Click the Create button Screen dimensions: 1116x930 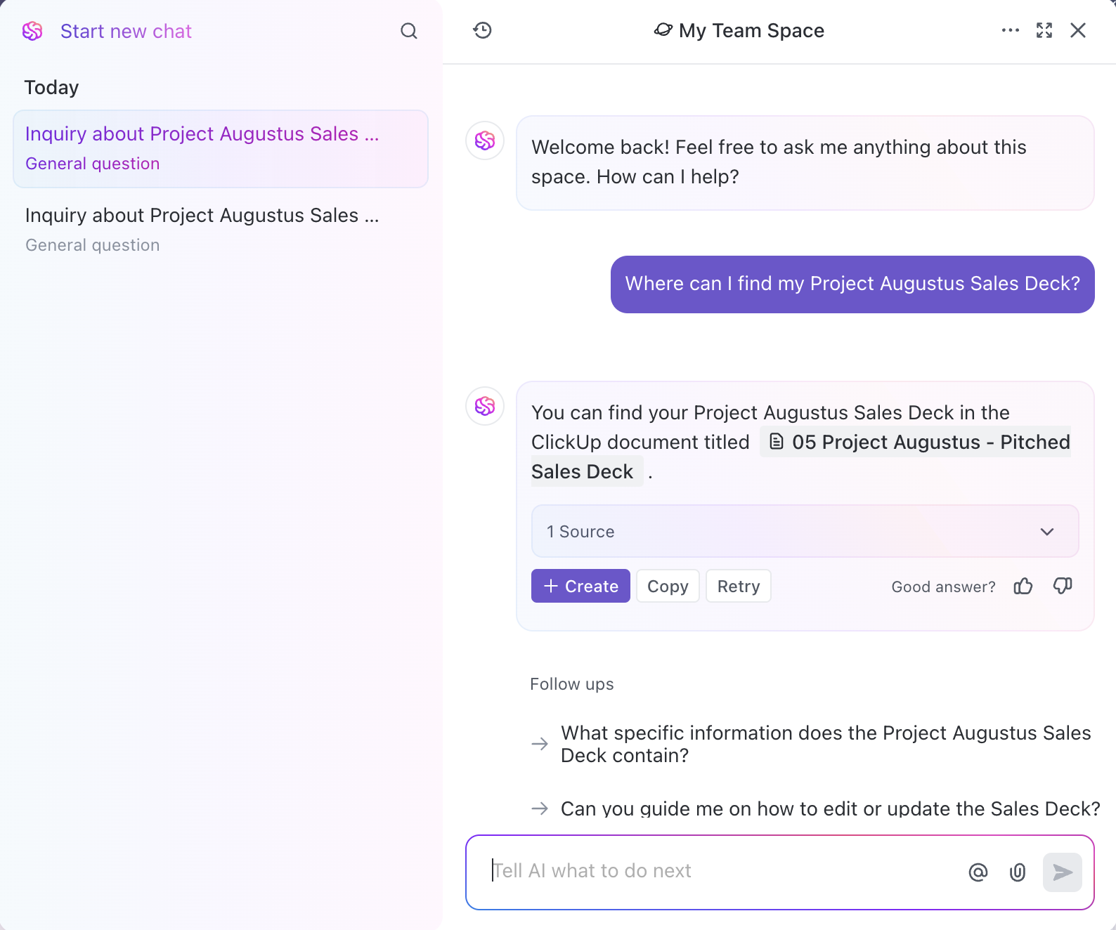click(580, 586)
